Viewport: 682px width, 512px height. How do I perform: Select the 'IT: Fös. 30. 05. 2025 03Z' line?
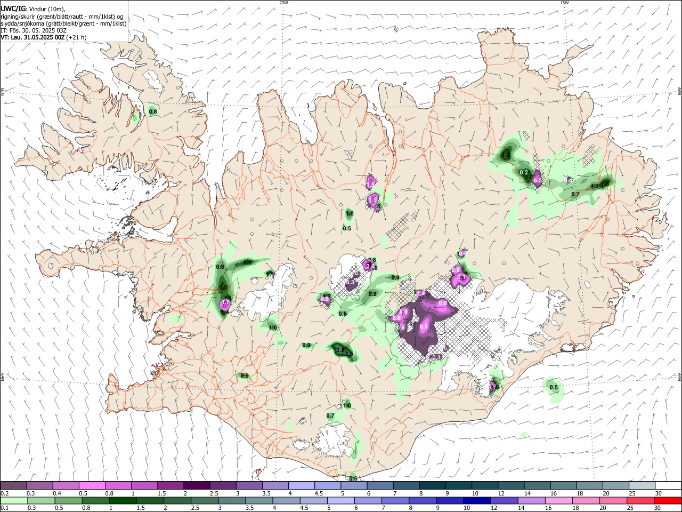click(x=34, y=30)
